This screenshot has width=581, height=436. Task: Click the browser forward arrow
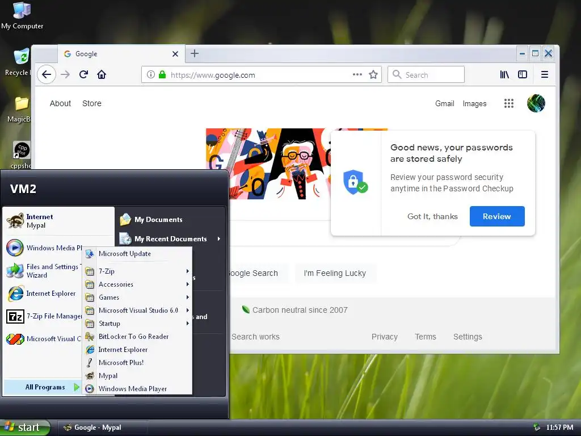tap(65, 74)
